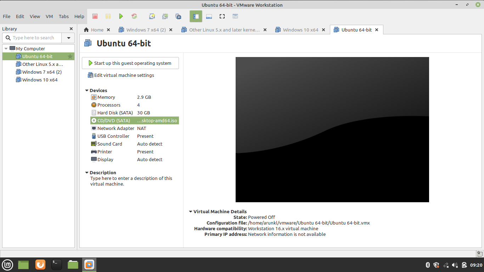
Task: Click the green Power On play icon
Action: 121,16
